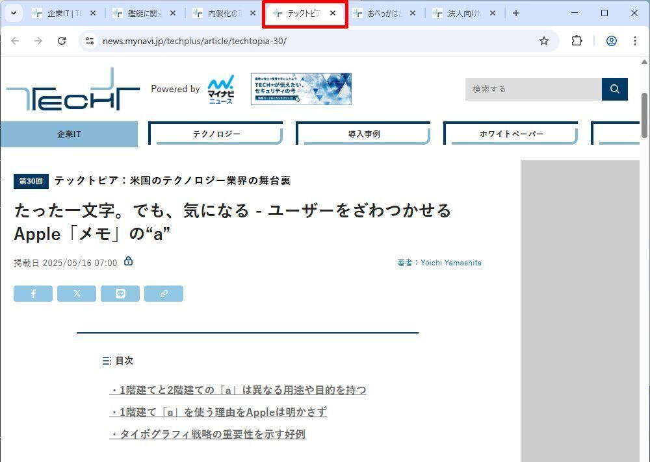Screen dimensions: 650x462
Task: Copy the article link with chain icon
Action: [x=164, y=293]
